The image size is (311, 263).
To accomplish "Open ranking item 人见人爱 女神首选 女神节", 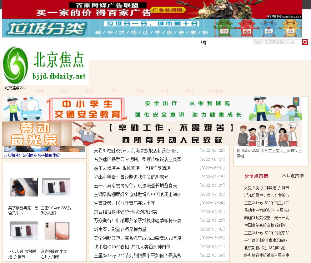I will (267, 188).
